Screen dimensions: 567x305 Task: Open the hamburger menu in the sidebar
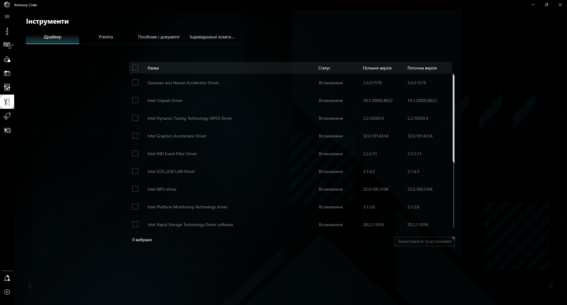7,17
